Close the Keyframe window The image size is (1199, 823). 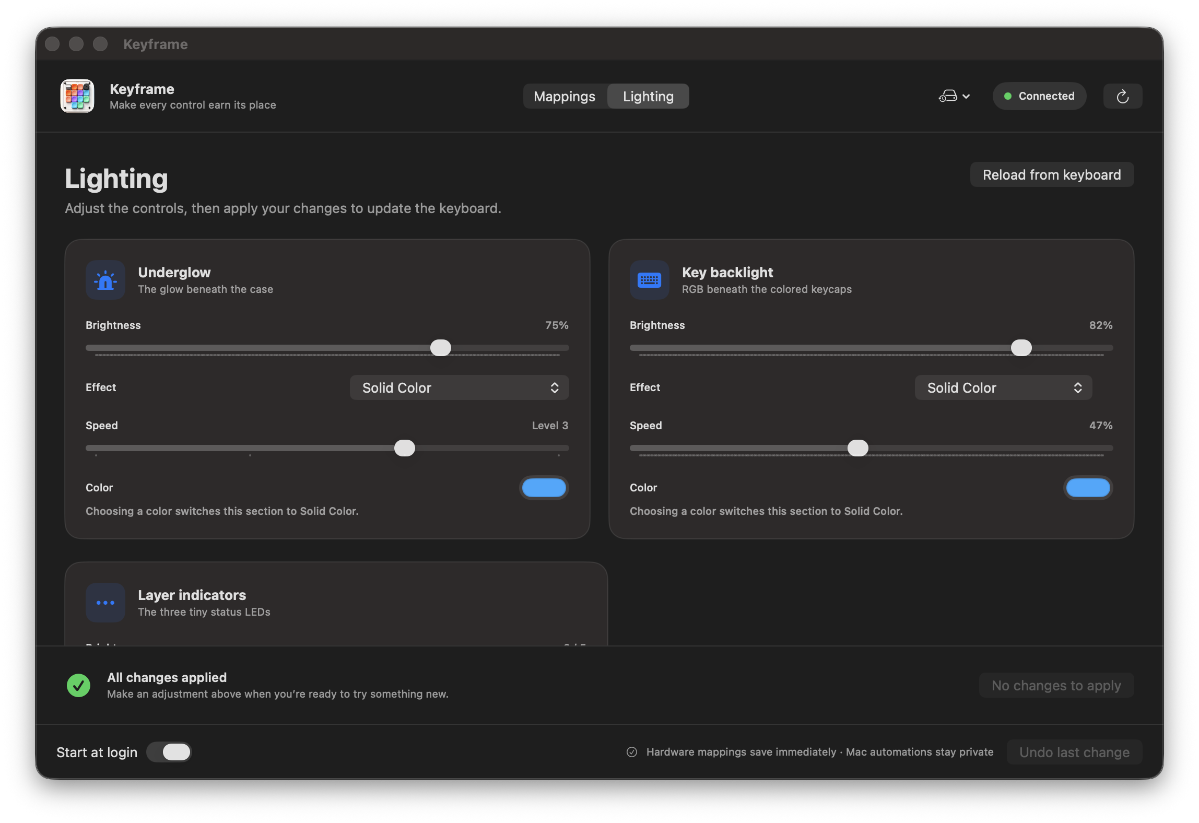52,44
